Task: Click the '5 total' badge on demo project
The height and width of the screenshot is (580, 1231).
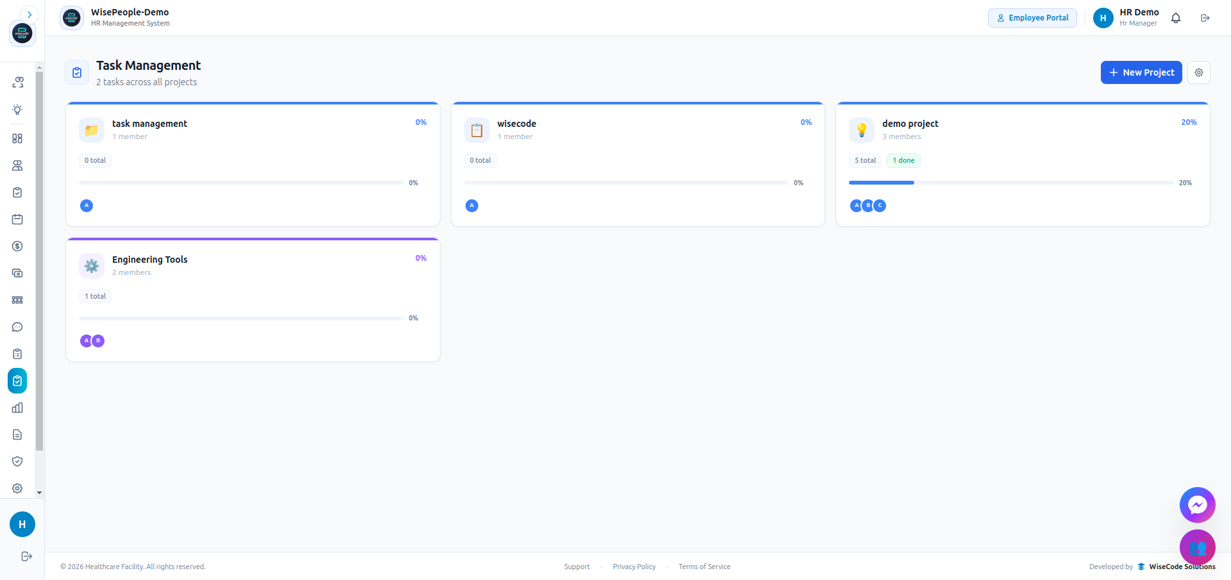Action: tap(865, 160)
